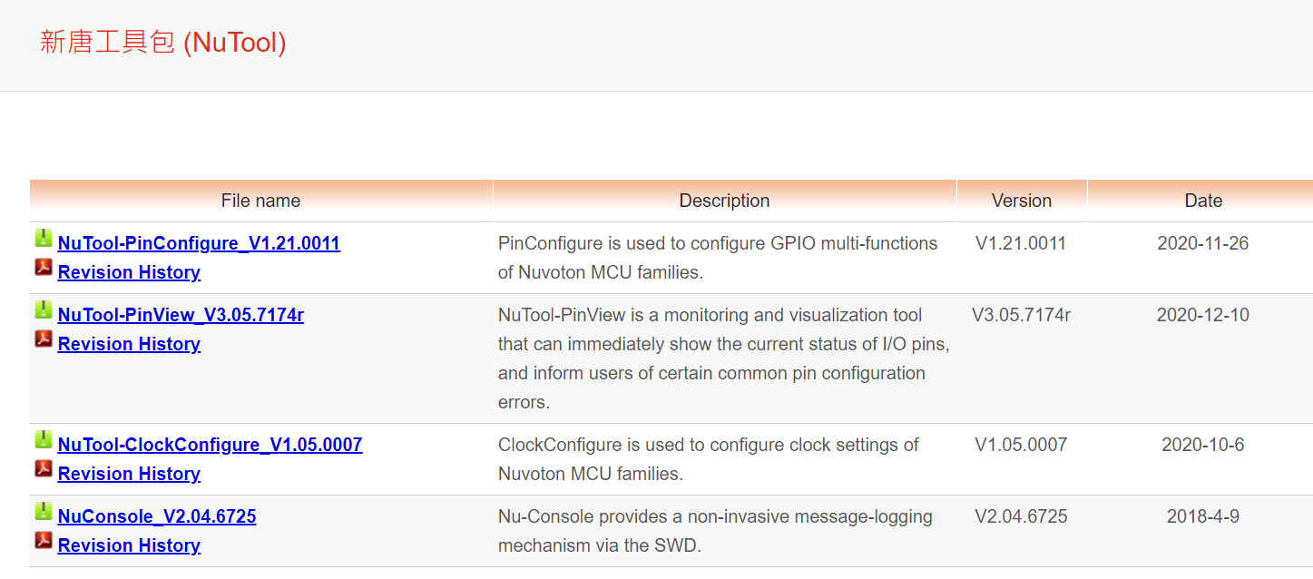Viewport: 1313px width, 579px height.
Task: Click PDF icon under NuTool-ClockConfigure
Action: (43, 469)
